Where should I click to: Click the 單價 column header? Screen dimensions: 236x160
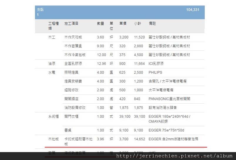click(x=123, y=23)
